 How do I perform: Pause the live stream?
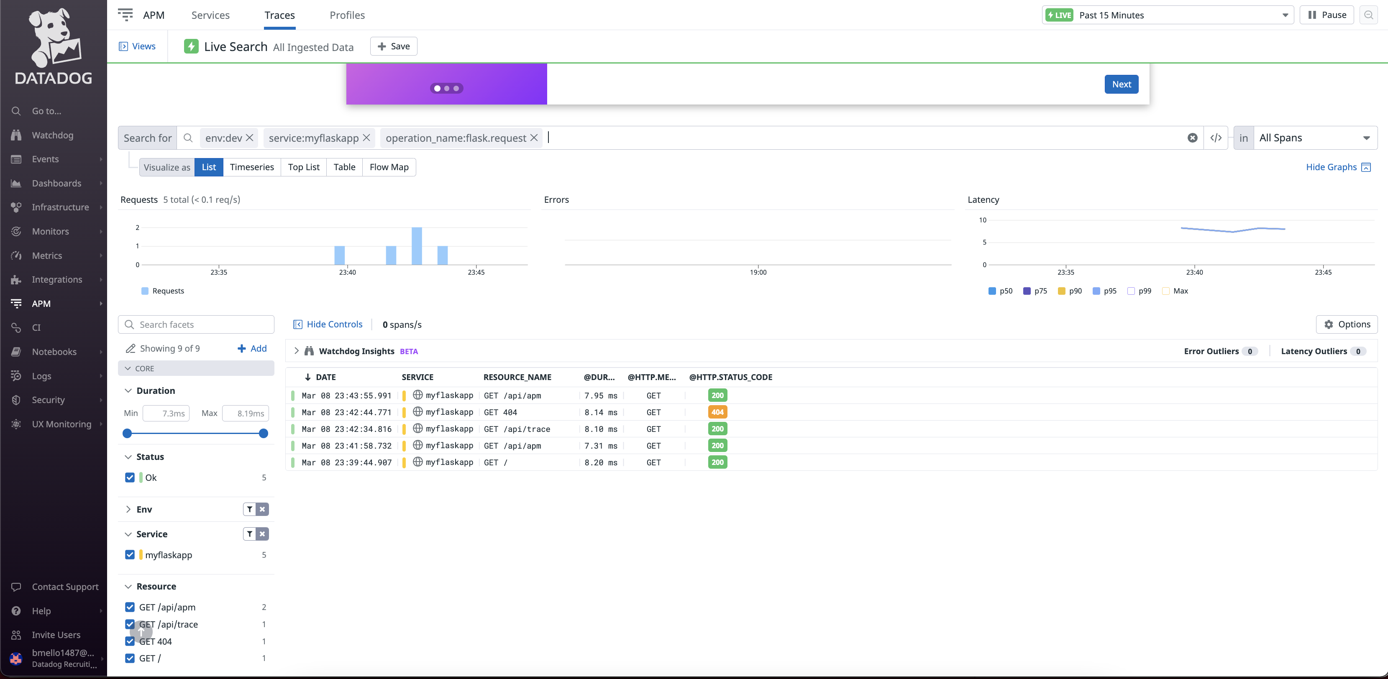(1327, 15)
